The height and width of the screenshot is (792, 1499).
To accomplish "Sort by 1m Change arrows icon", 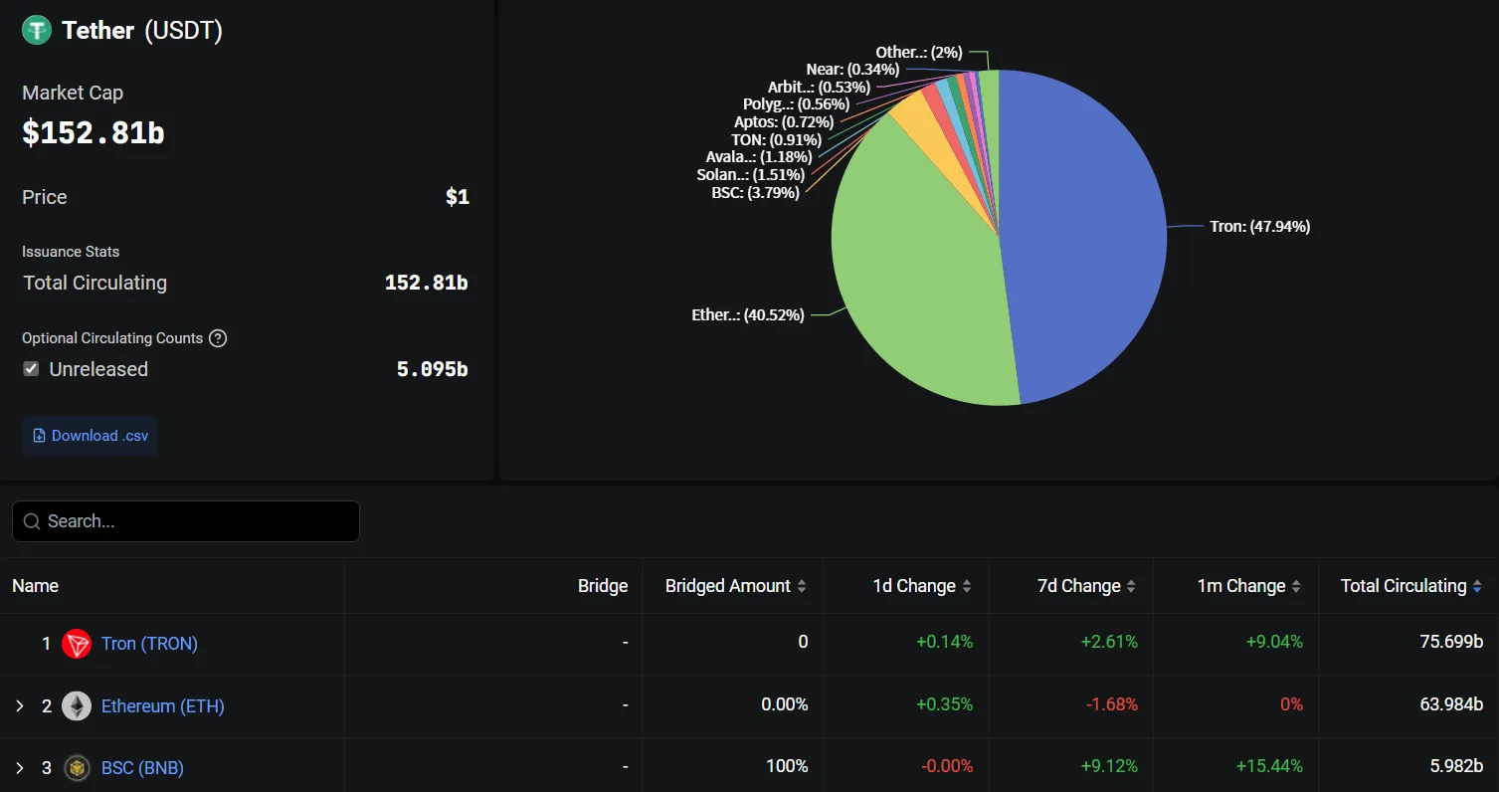I will click(x=1296, y=587).
